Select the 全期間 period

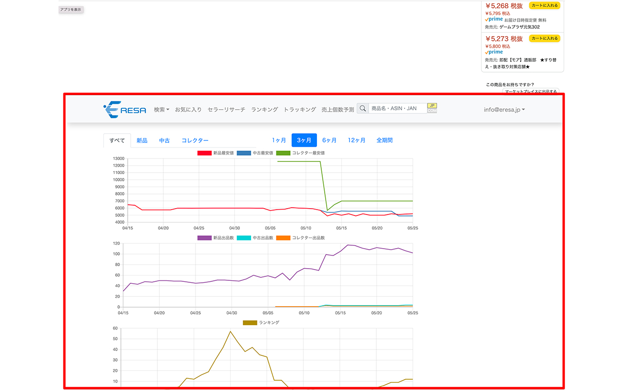(385, 140)
